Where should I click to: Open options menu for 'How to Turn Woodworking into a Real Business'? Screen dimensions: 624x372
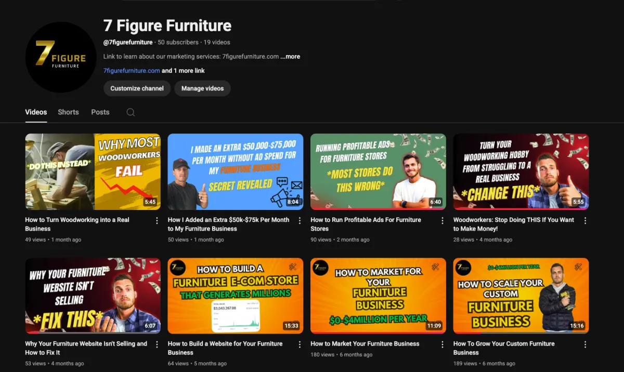pos(157,221)
